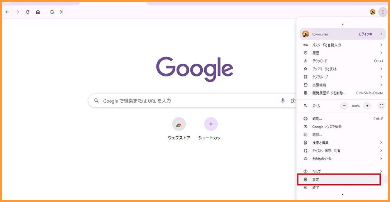Open ヘルプ submenu
Image resolution: width=390 pixels, height=202 pixels.
(x=343, y=171)
